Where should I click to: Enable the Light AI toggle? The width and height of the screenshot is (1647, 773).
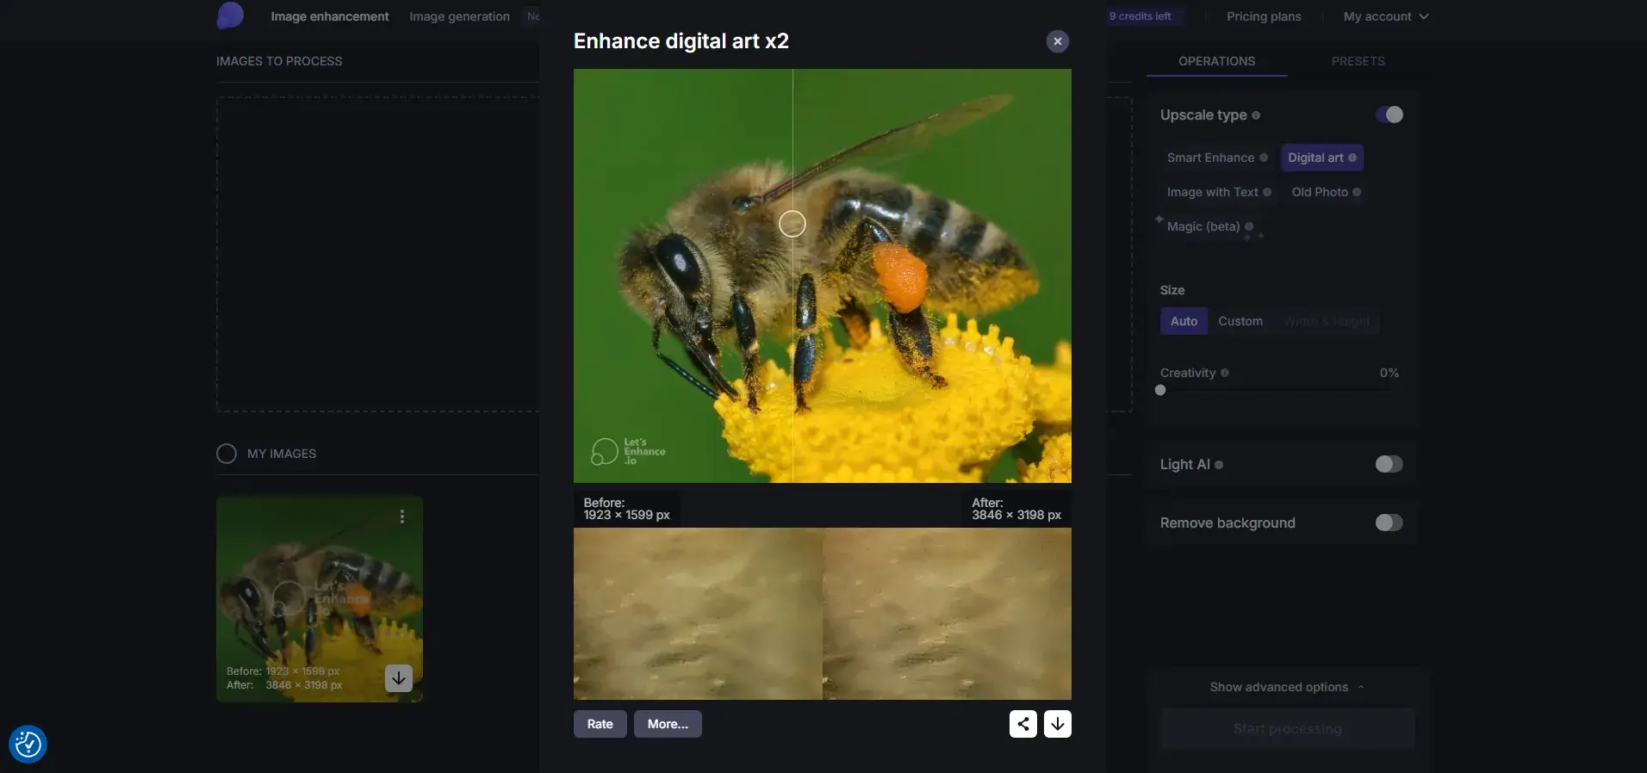[x=1389, y=464]
